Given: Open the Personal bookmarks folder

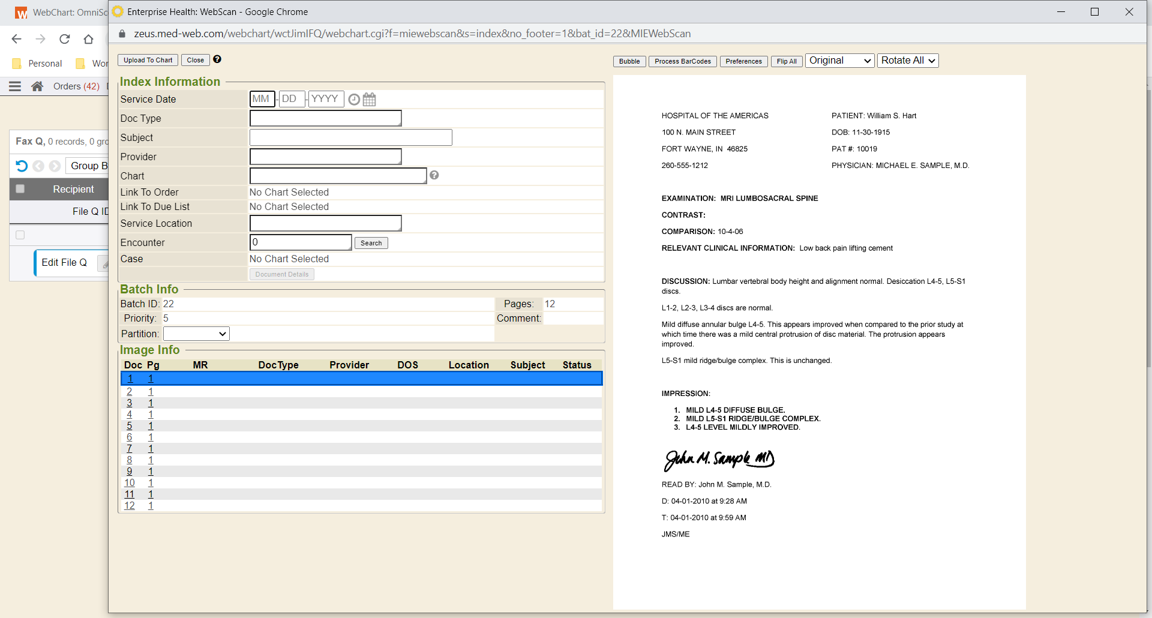Looking at the screenshot, I should pyautogui.click(x=38, y=64).
